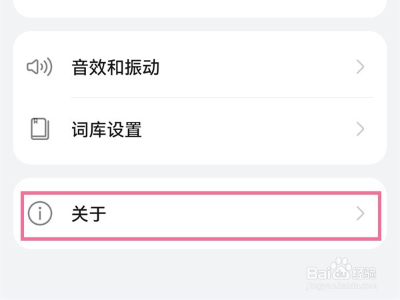400x300 pixels.
Task: Click the Baidu paw logo watermark
Action: (x=342, y=272)
